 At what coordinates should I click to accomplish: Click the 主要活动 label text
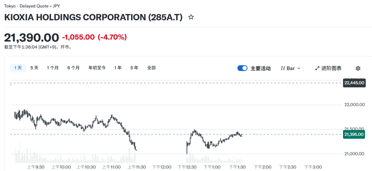click(x=260, y=68)
